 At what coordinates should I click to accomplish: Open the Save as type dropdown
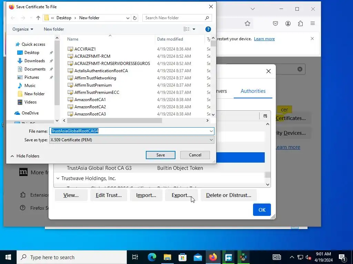pos(132,140)
